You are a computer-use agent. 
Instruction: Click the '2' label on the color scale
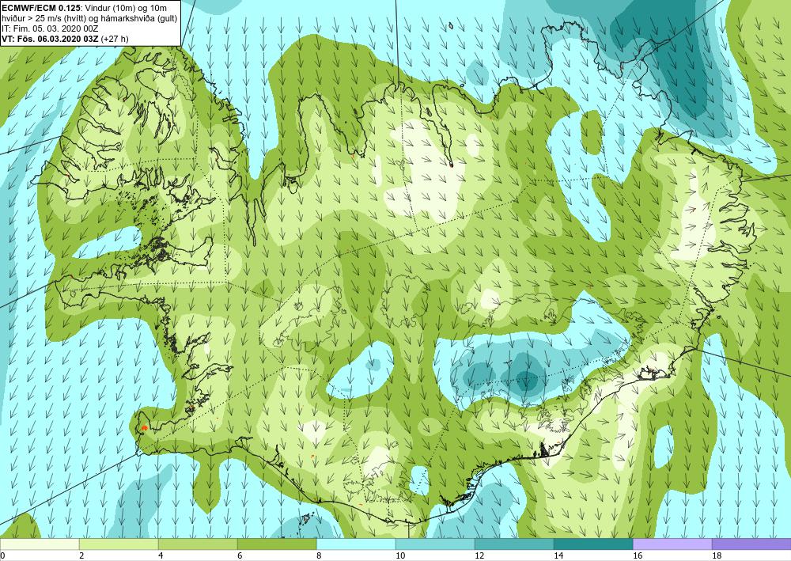click(81, 555)
